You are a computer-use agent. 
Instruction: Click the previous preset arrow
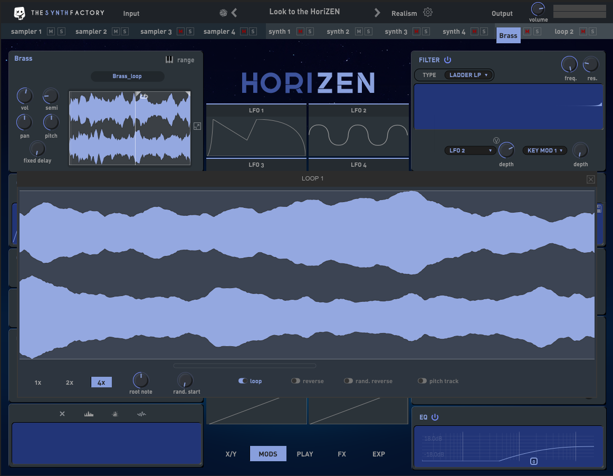(234, 13)
